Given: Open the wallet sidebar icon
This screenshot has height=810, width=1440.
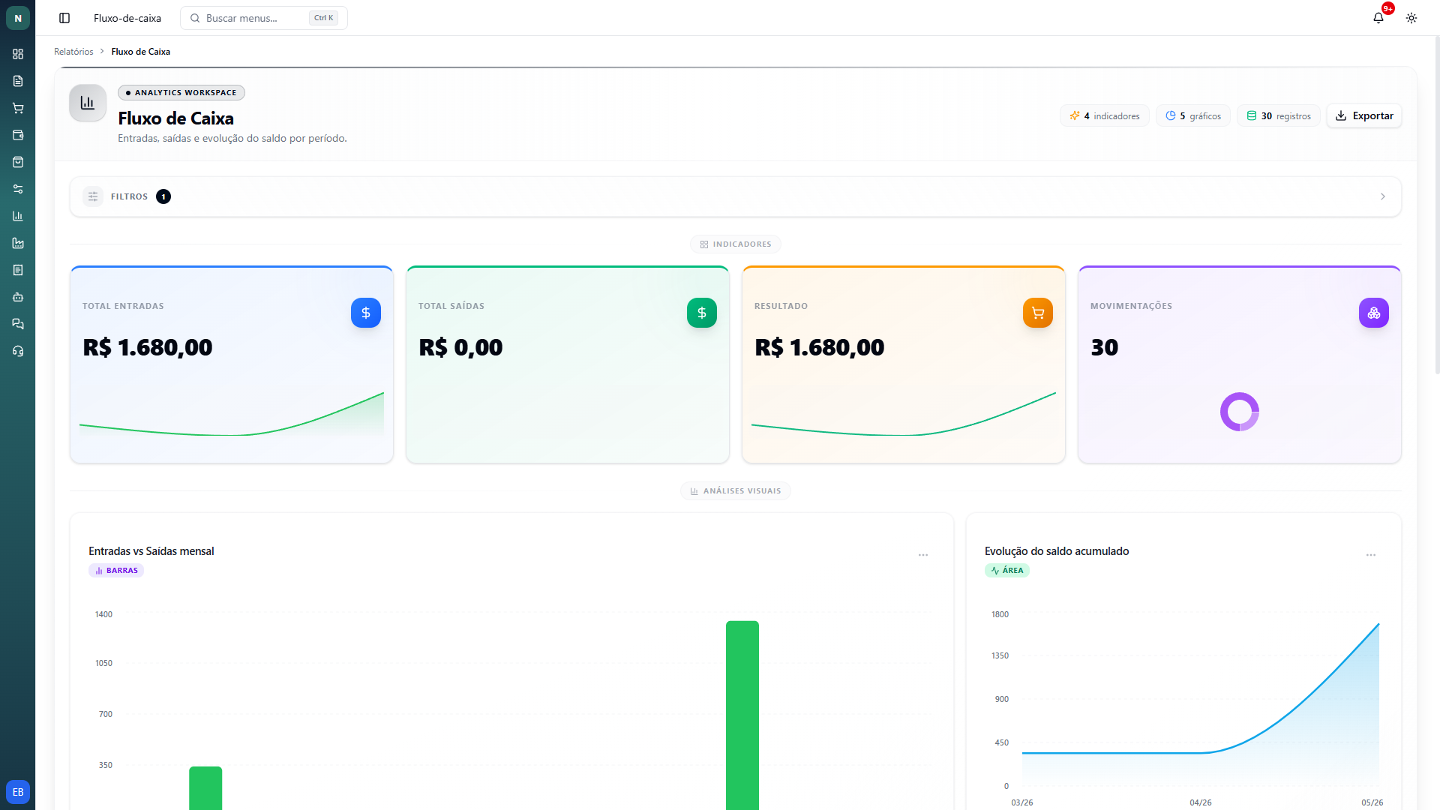Looking at the screenshot, I should (18, 135).
